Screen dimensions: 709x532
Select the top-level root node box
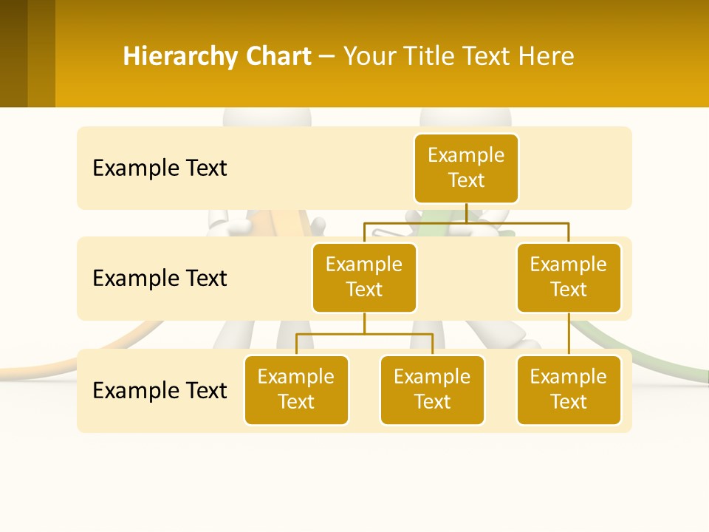[466, 168]
